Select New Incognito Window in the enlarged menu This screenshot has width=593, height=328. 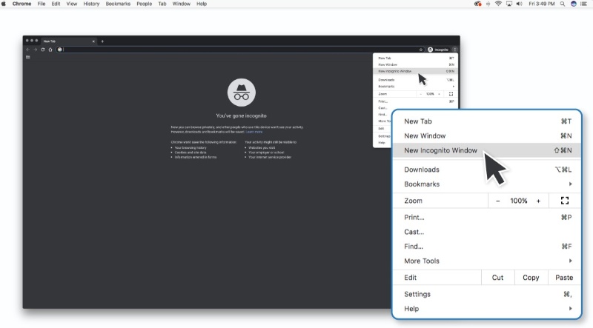pyautogui.click(x=440, y=150)
